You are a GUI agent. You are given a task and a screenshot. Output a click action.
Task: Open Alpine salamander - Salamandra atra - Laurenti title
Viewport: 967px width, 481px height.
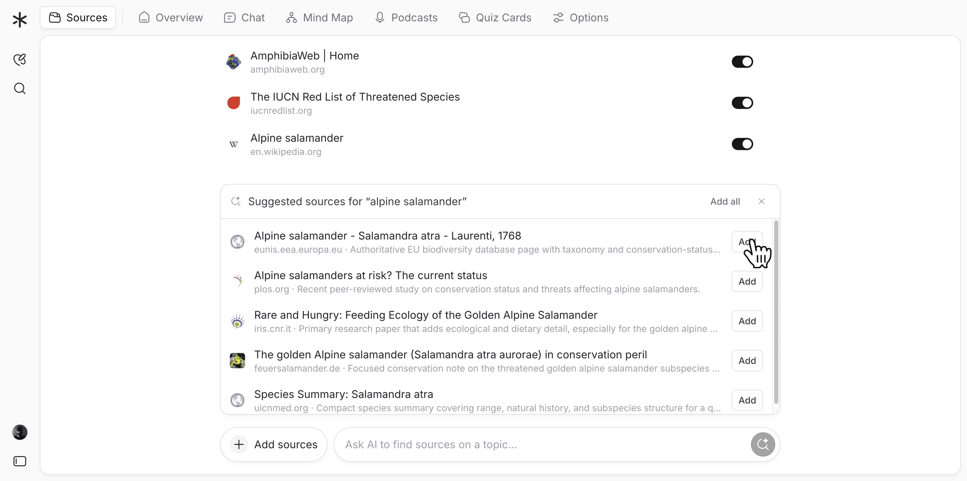pyautogui.click(x=388, y=235)
